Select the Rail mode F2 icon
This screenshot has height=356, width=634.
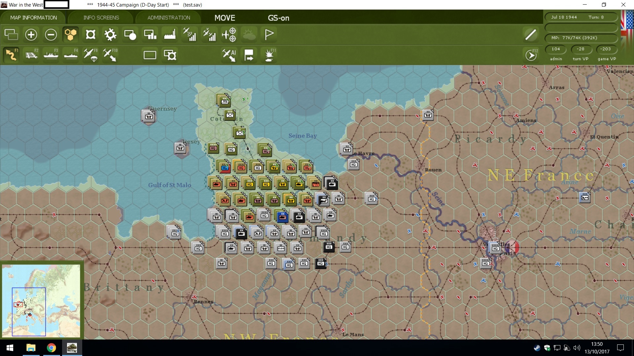pyautogui.click(x=31, y=55)
